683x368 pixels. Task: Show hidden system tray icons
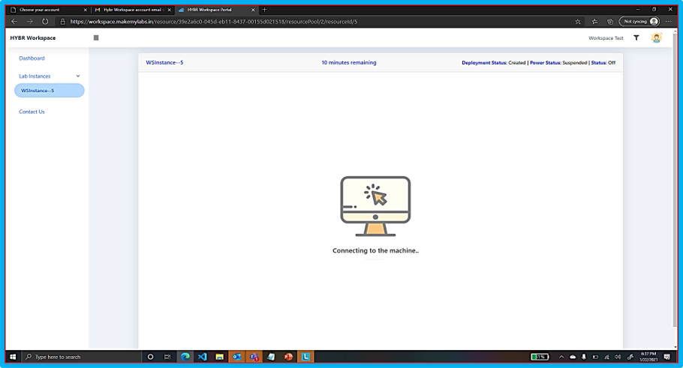coord(561,357)
